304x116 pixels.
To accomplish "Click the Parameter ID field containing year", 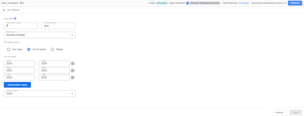I will 58,26.
